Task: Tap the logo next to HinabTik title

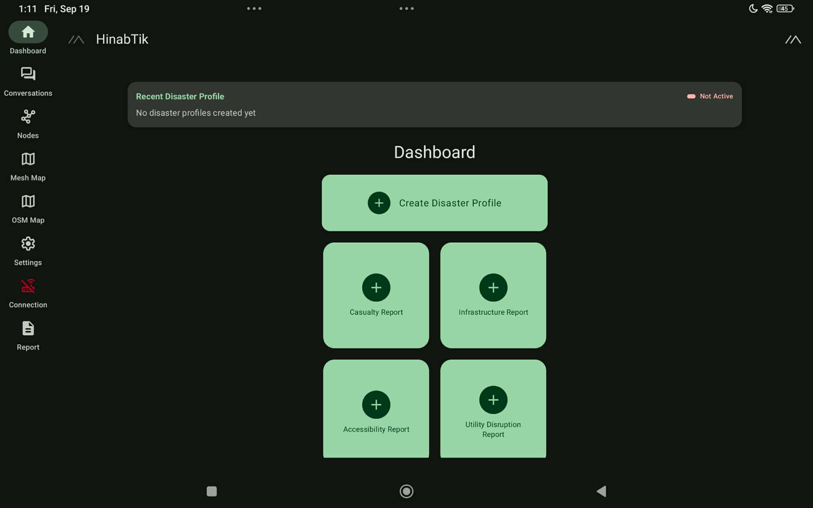Action: (76, 40)
